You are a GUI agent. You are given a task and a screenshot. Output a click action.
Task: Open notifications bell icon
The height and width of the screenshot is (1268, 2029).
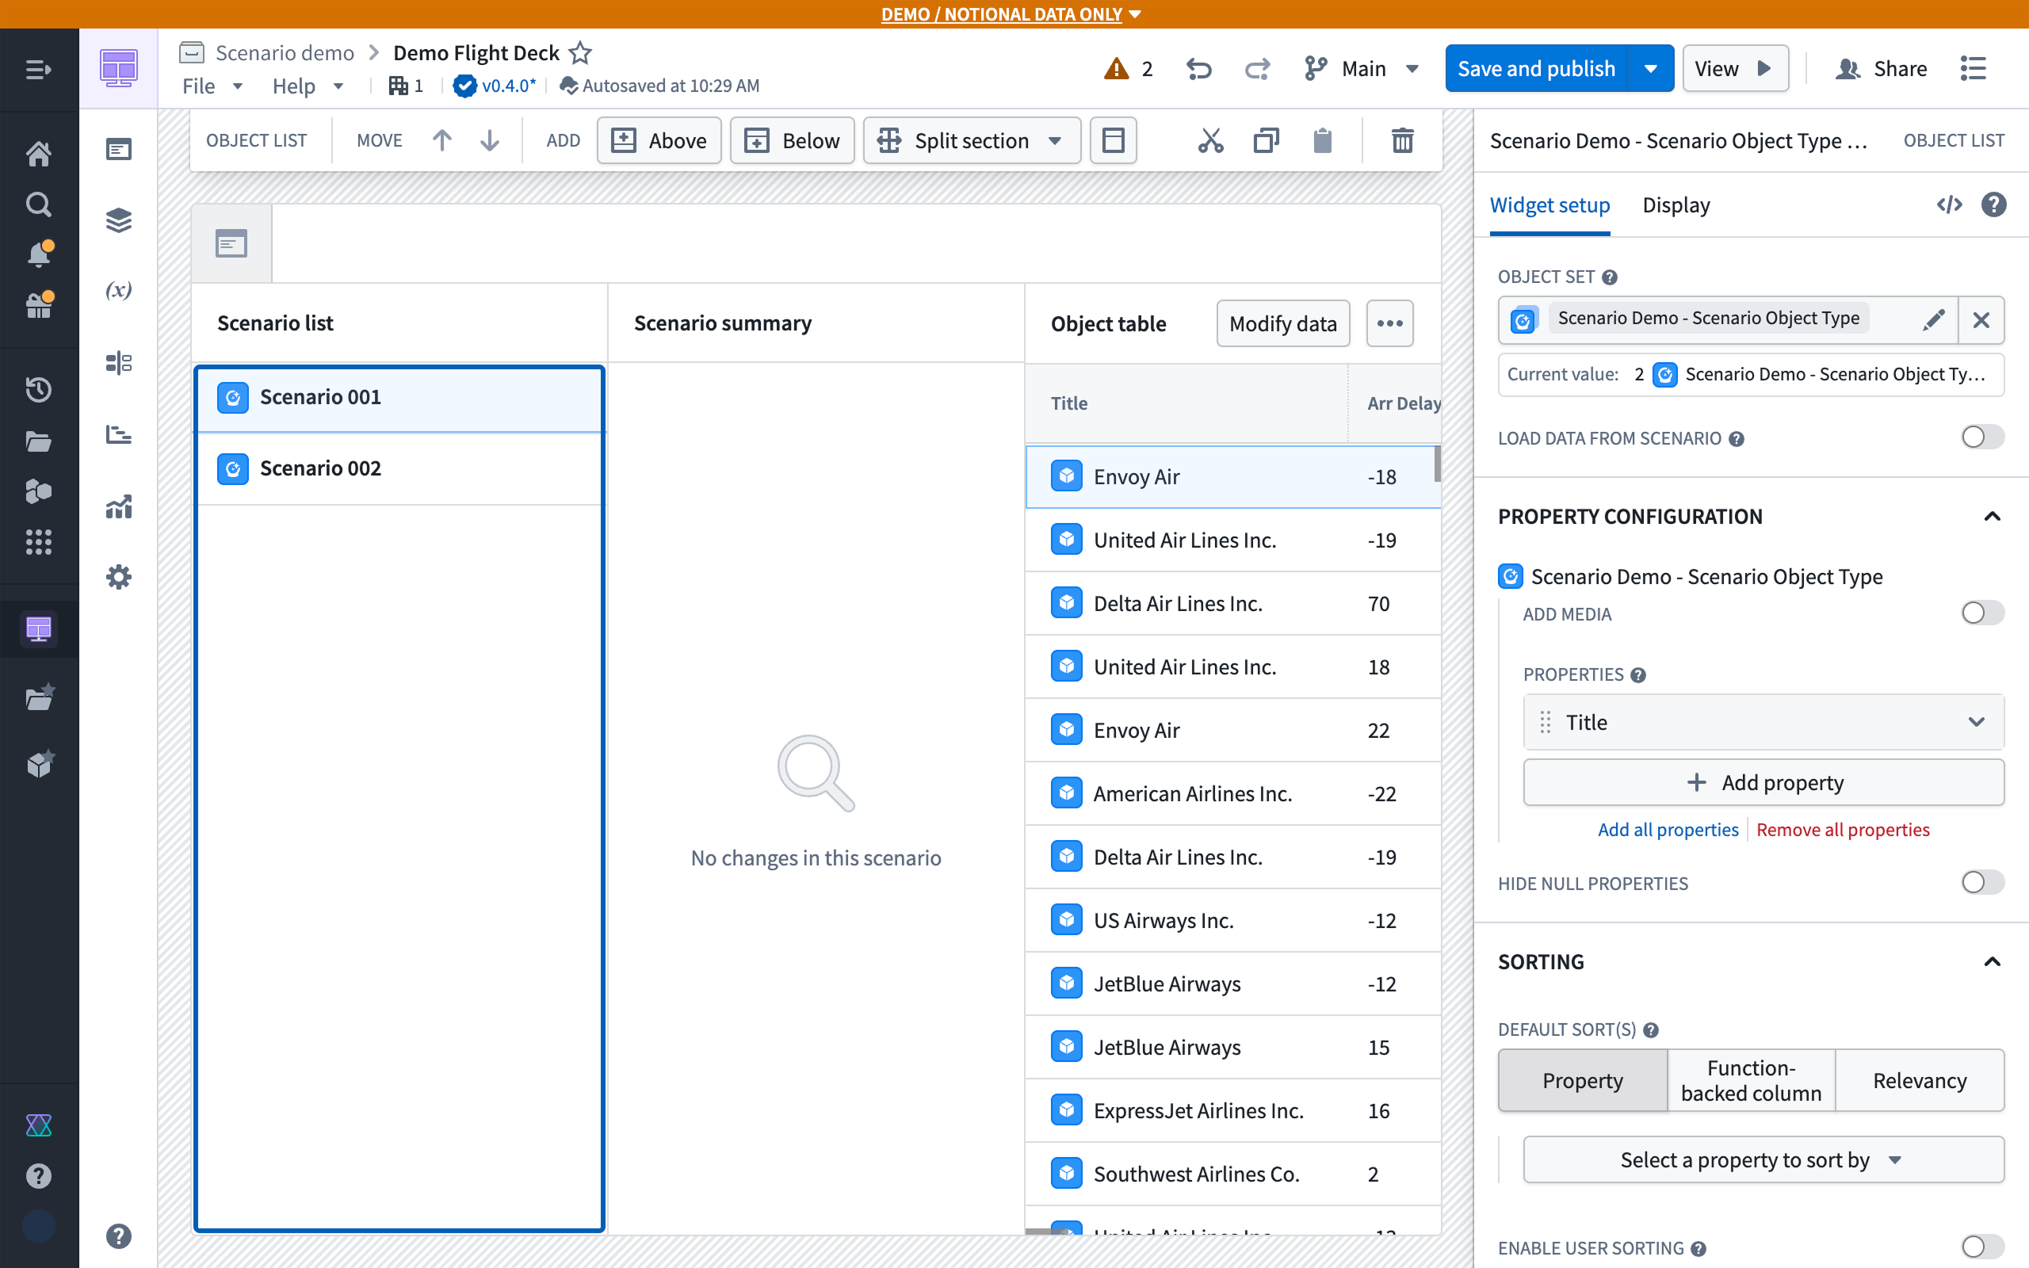pyautogui.click(x=39, y=254)
